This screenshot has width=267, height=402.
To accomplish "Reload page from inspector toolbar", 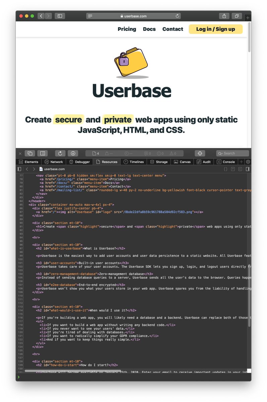I will coord(60,153).
